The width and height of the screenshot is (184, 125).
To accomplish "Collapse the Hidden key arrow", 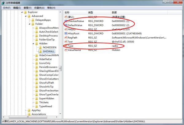I will click(33, 44).
